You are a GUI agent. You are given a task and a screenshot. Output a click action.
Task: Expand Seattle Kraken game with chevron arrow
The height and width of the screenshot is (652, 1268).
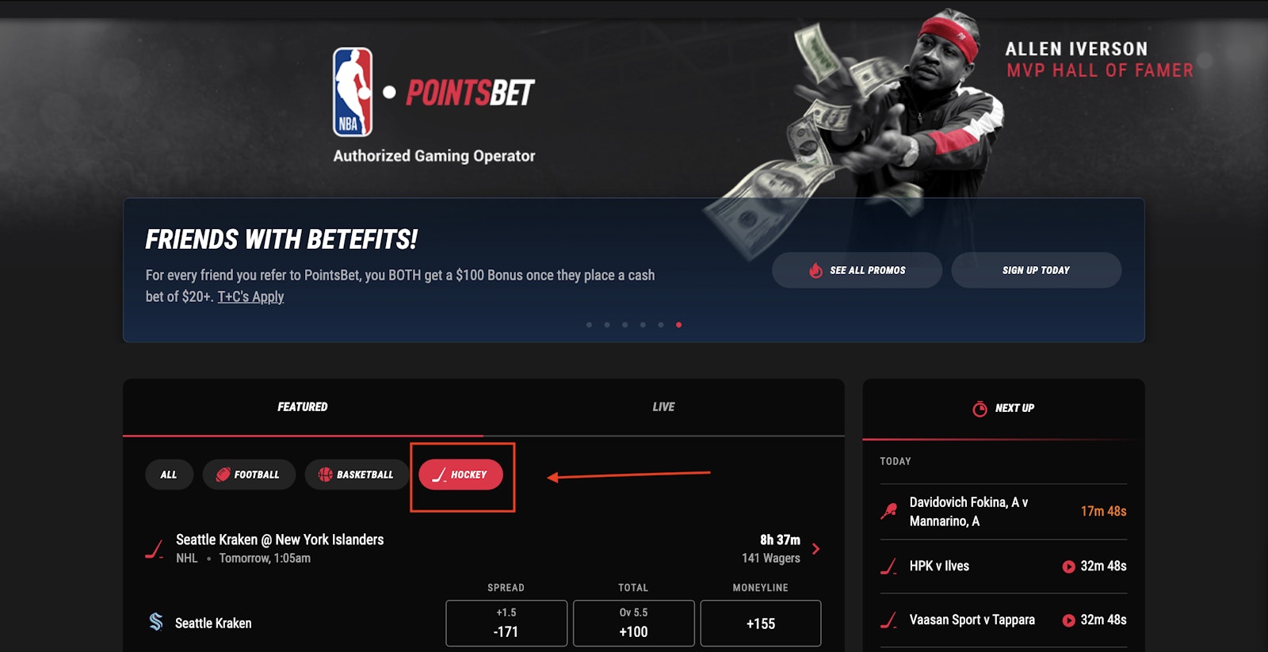click(x=816, y=548)
